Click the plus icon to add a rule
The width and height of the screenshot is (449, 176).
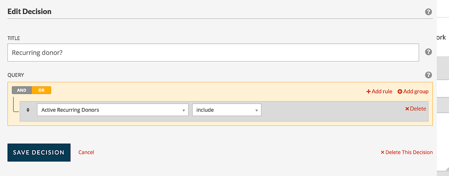click(368, 91)
